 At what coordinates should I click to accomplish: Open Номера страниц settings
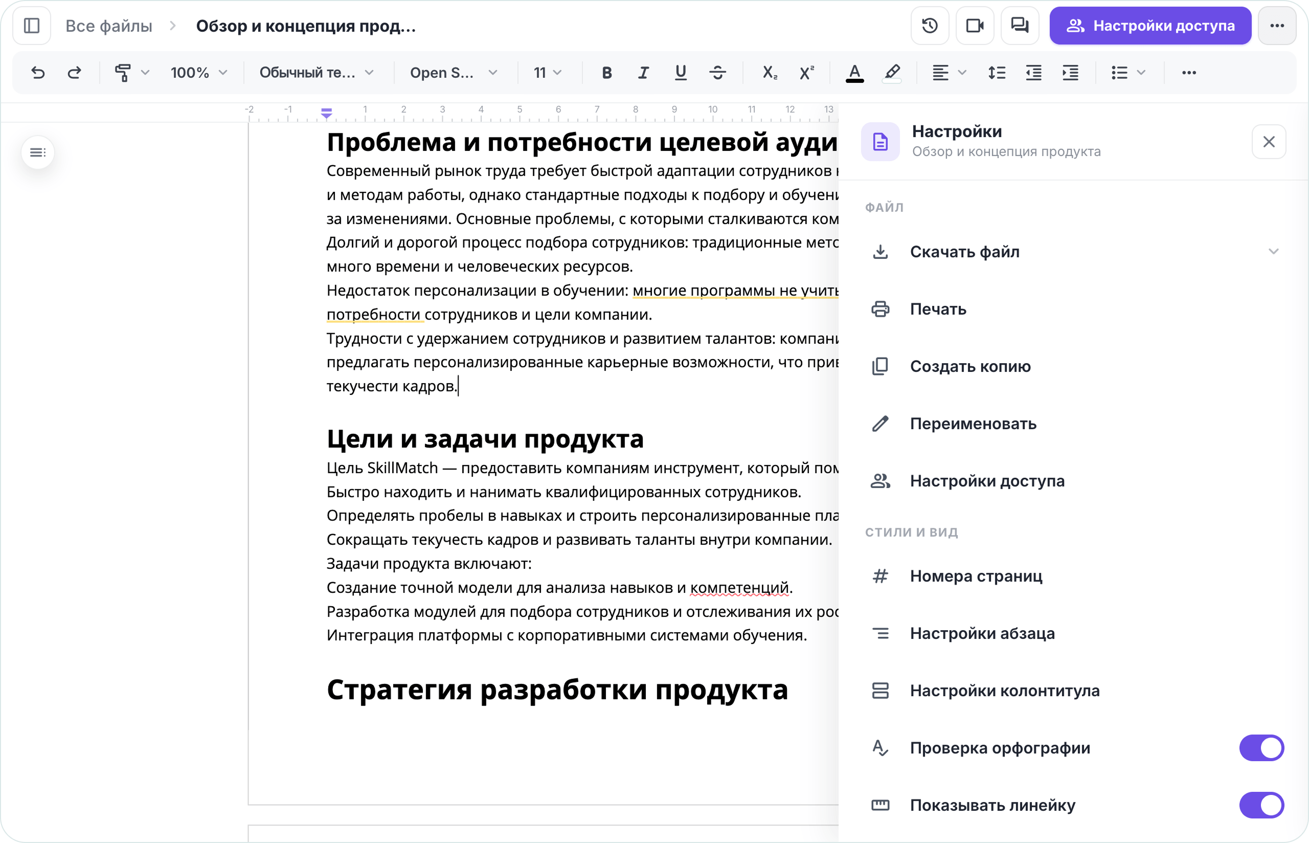1073,576
